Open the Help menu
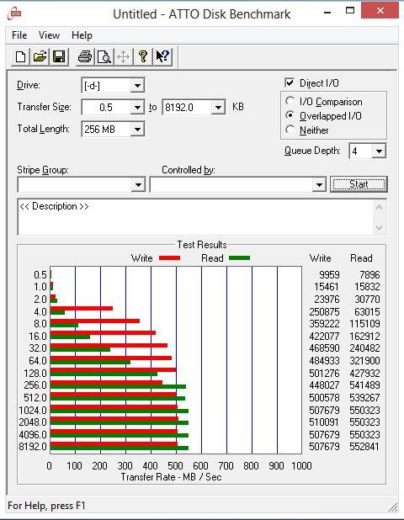The image size is (404, 520). [82, 35]
